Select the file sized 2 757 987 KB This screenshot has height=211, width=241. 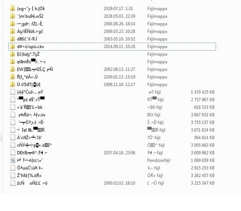[112, 100]
